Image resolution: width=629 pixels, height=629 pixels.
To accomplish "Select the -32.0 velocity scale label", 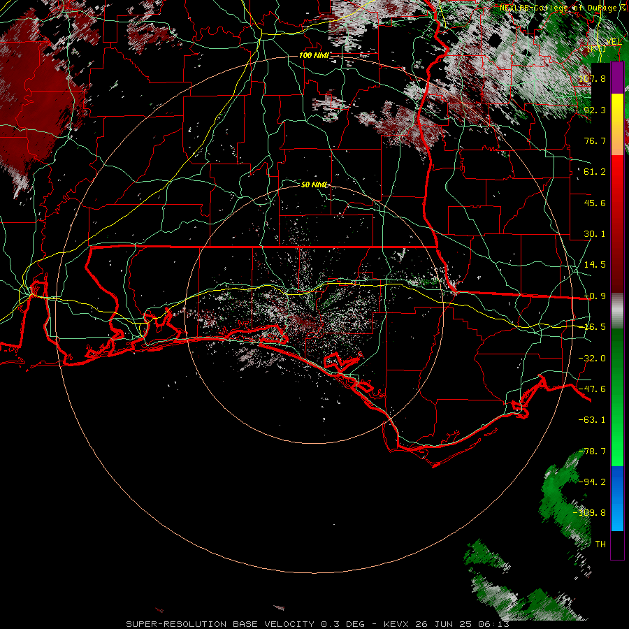I will coord(592,359).
